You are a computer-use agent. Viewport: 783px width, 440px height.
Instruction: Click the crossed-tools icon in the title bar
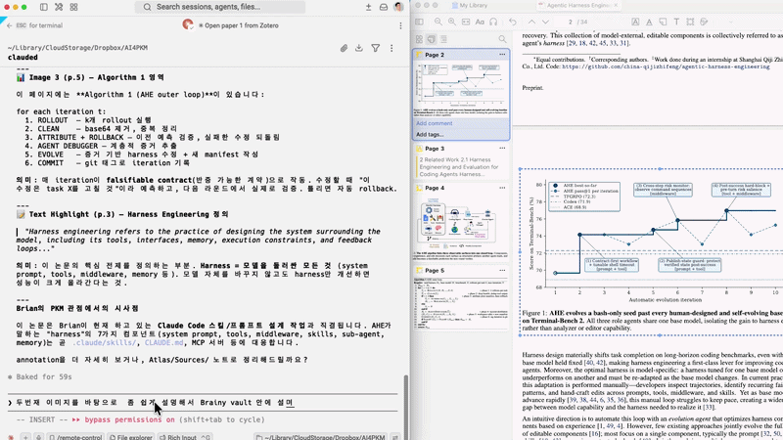pyautogui.click(x=59, y=7)
